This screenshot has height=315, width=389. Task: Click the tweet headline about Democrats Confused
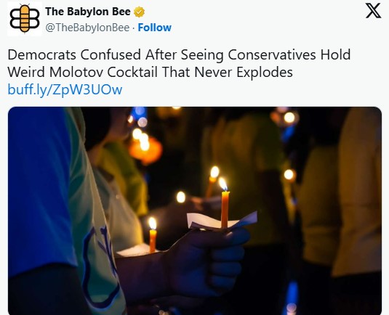pos(179,63)
